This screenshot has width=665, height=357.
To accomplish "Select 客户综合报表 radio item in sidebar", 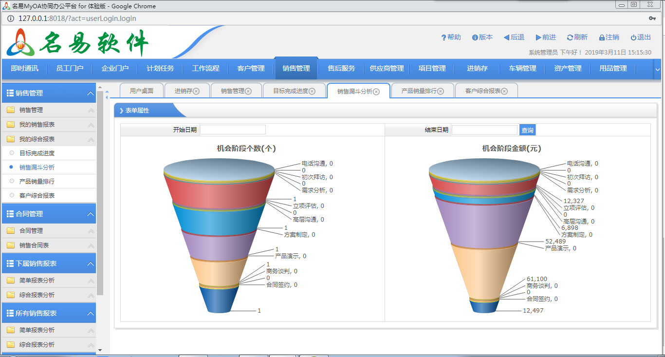I will tap(12, 195).
